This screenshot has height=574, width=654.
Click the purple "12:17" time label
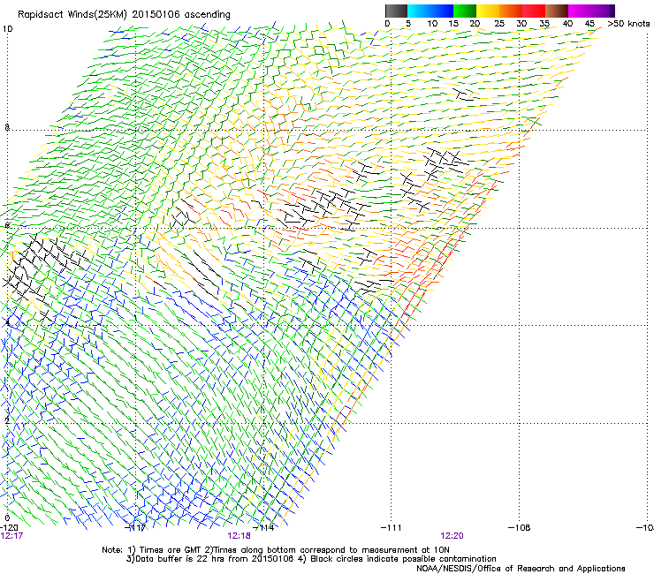coord(11,536)
